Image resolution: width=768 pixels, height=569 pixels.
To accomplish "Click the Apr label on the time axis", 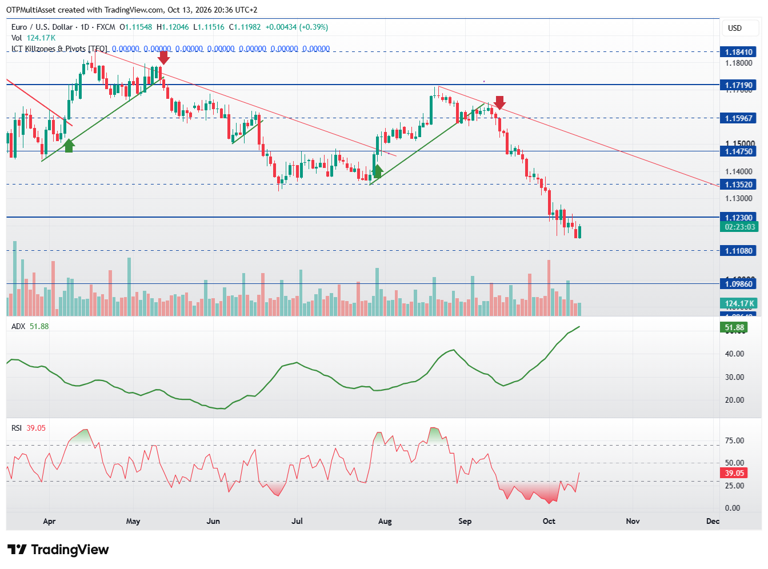I will pyautogui.click(x=49, y=521).
